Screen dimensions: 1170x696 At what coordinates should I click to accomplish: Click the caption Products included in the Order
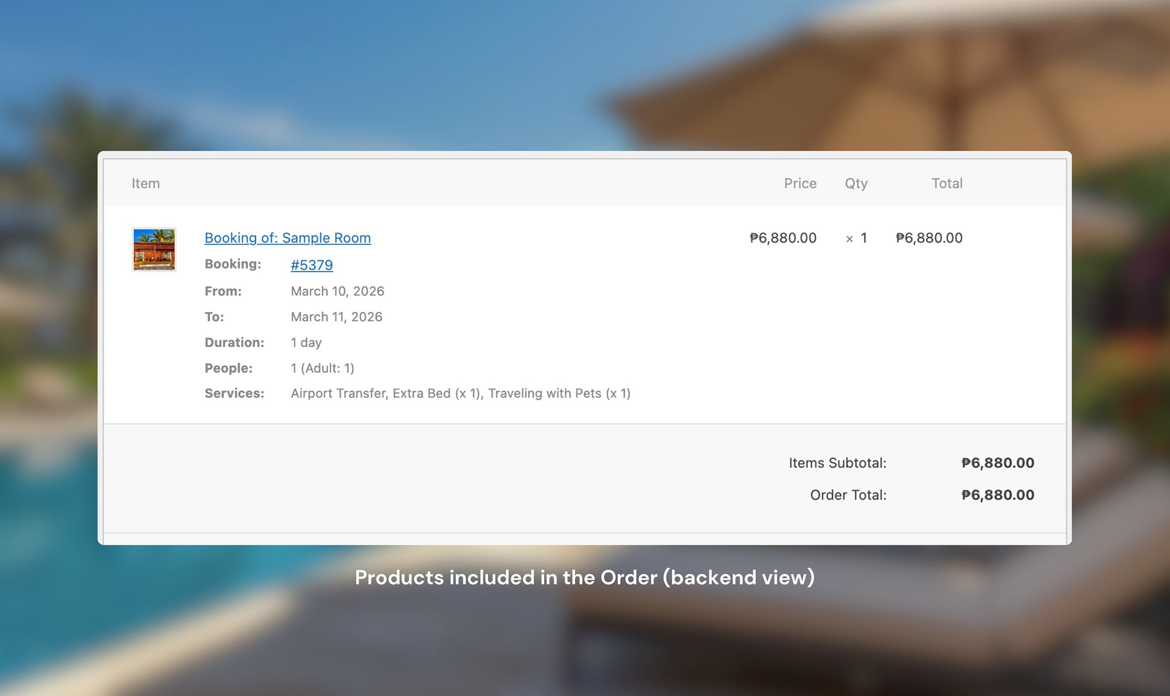[584, 577]
